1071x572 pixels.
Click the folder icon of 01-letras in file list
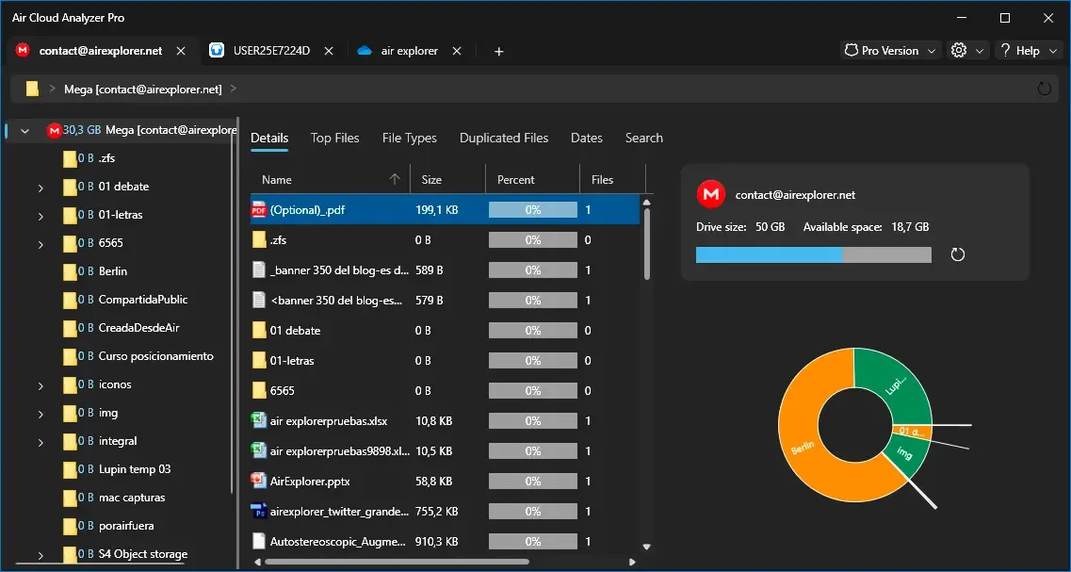click(x=259, y=360)
